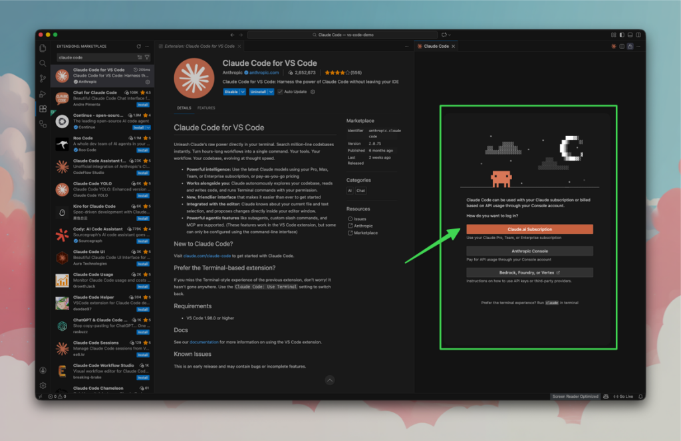
Task: Toggle the Auto Update checkbox
Action: 280,92
